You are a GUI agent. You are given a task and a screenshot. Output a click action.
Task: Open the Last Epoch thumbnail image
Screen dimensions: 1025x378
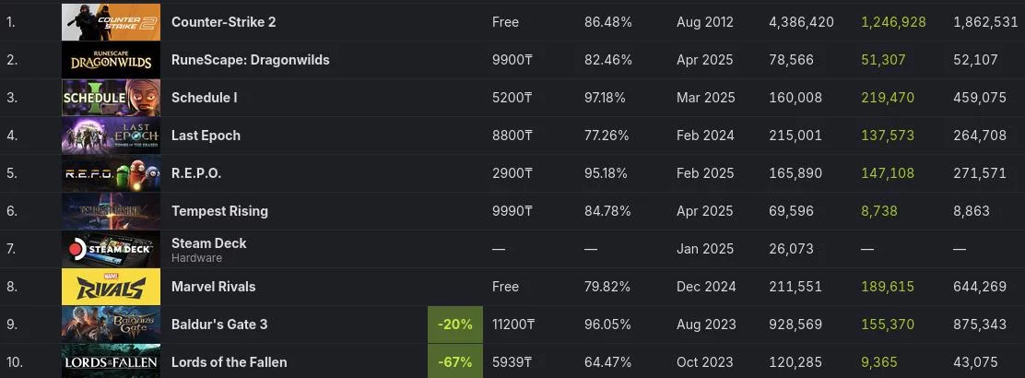click(x=112, y=136)
